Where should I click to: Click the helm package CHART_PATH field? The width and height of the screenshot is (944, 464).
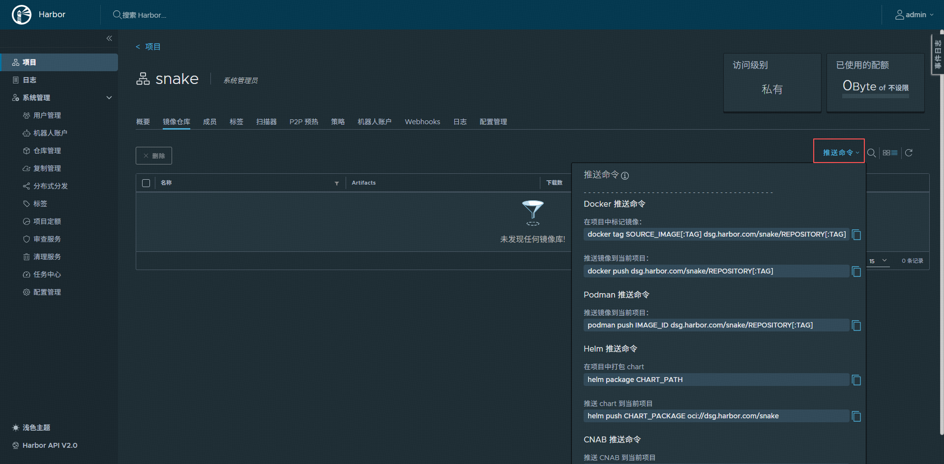[x=716, y=380]
